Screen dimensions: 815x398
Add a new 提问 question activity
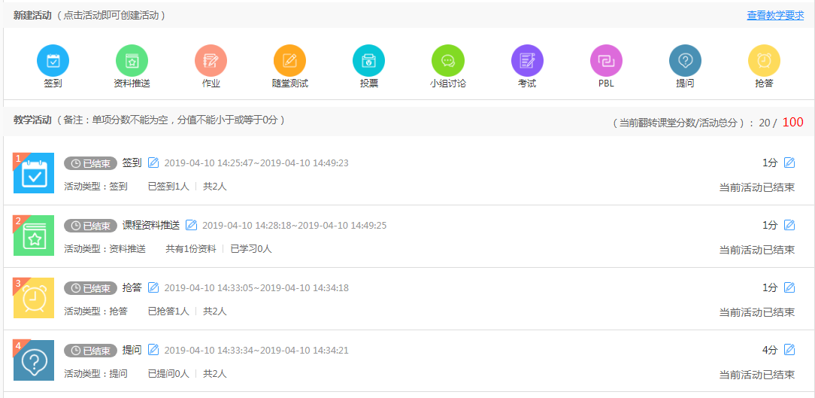coord(685,60)
